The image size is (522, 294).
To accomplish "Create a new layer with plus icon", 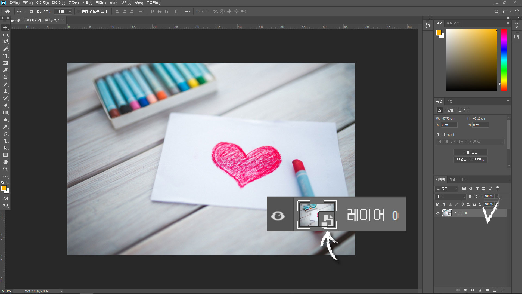I will point(495,290).
